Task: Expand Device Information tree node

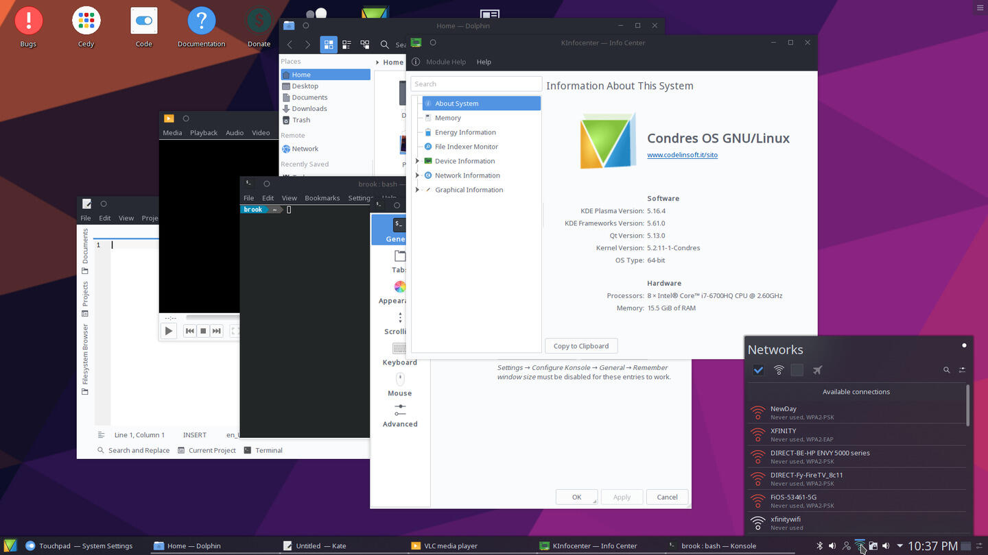Action: [x=417, y=161]
